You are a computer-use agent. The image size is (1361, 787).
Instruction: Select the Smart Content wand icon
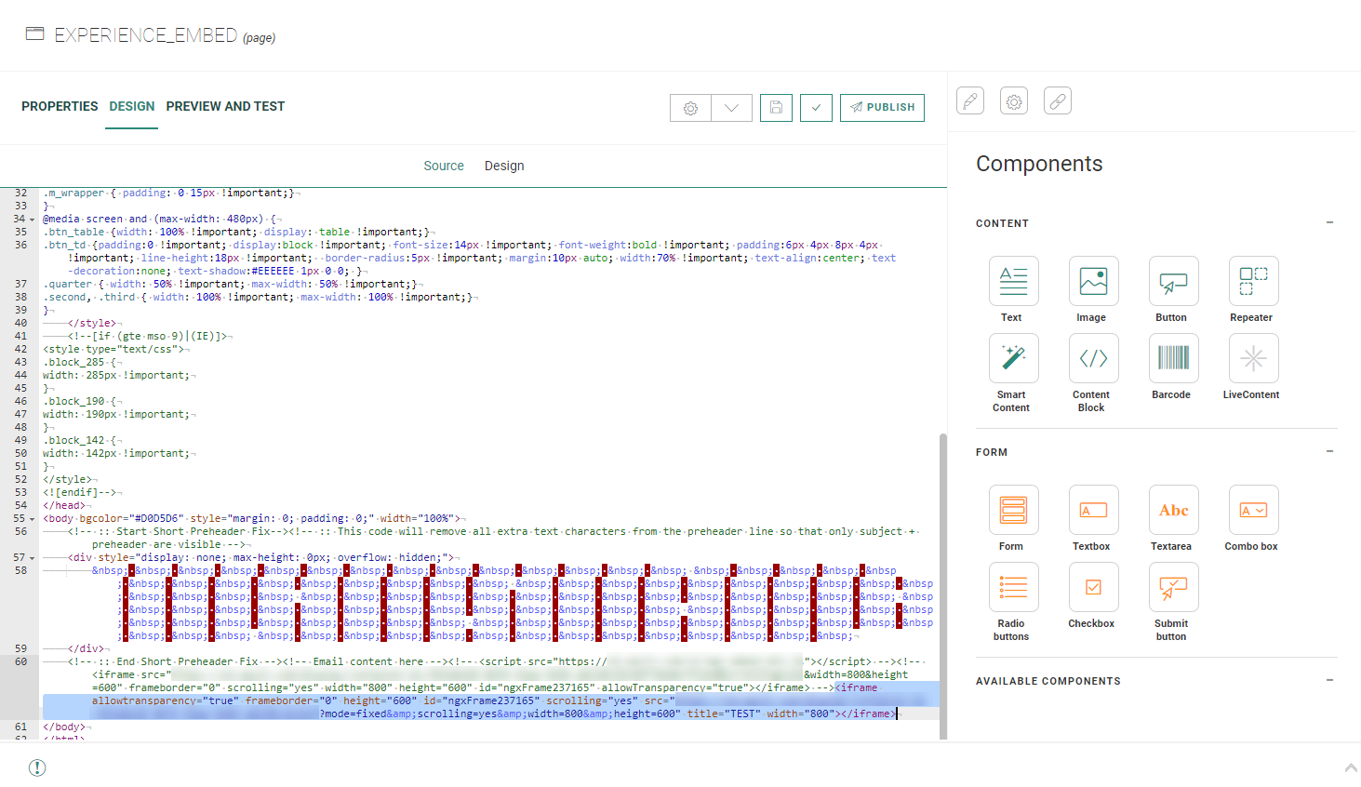[x=1013, y=358]
